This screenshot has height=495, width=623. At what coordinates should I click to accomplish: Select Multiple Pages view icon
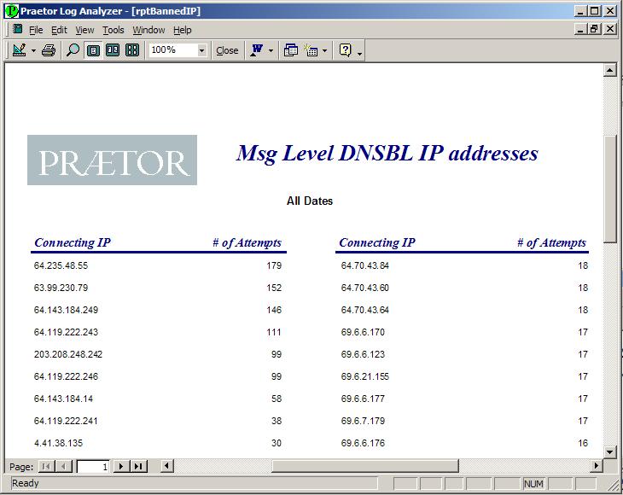click(x=132, y=50)
